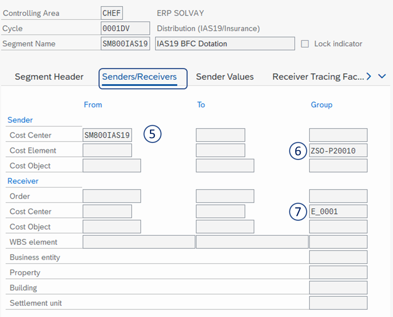Switch to the Senders/Receivers tab
The height and width of the screenshot is (317, 393).
click(x=139, y=77)
